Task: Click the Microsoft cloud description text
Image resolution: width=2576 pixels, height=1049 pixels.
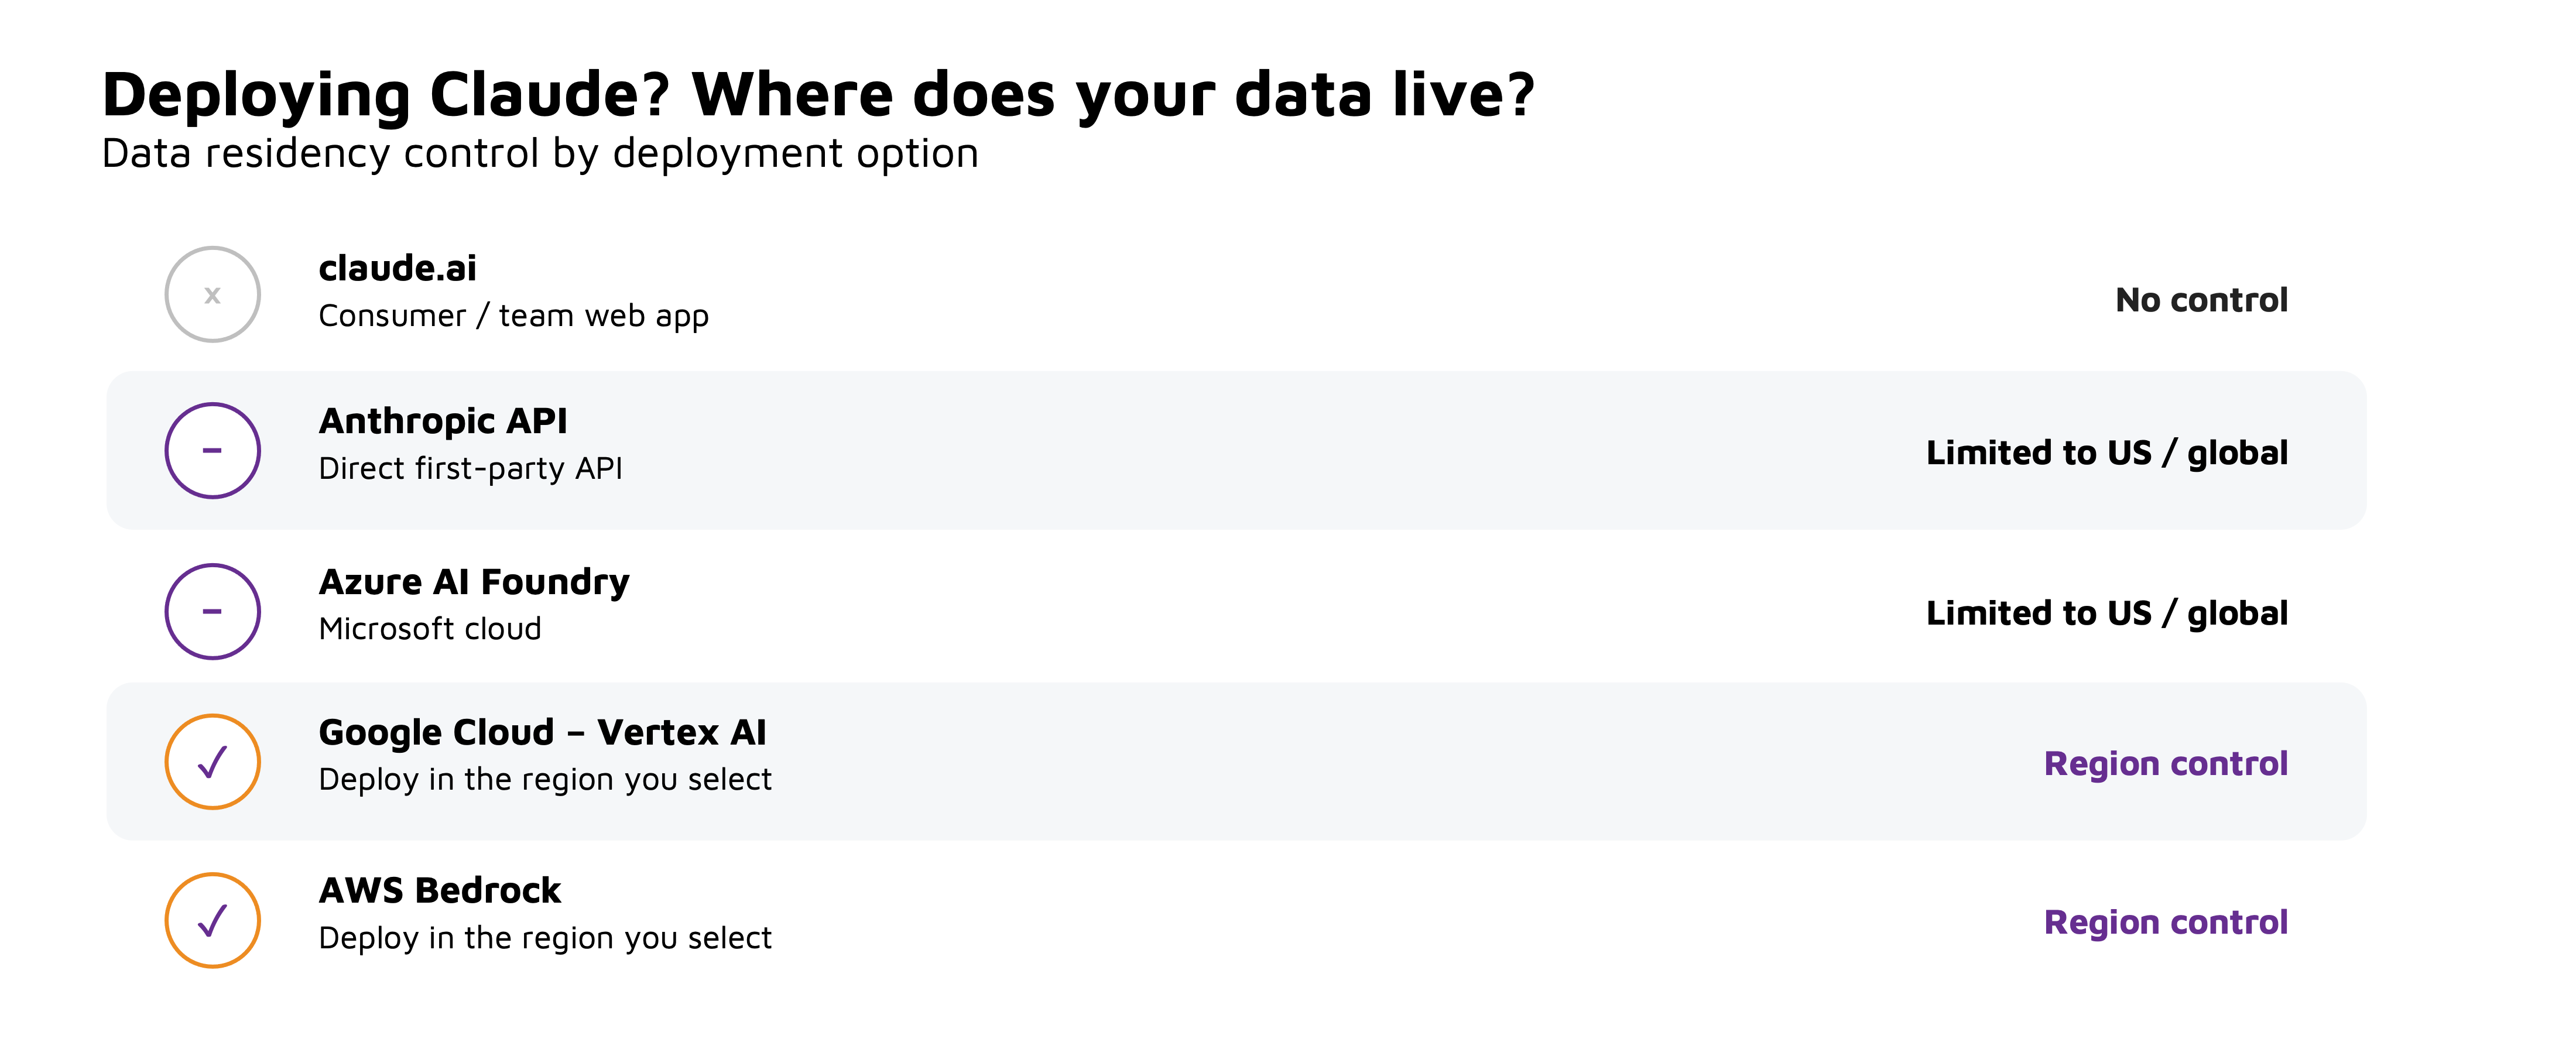Action: 430,629
